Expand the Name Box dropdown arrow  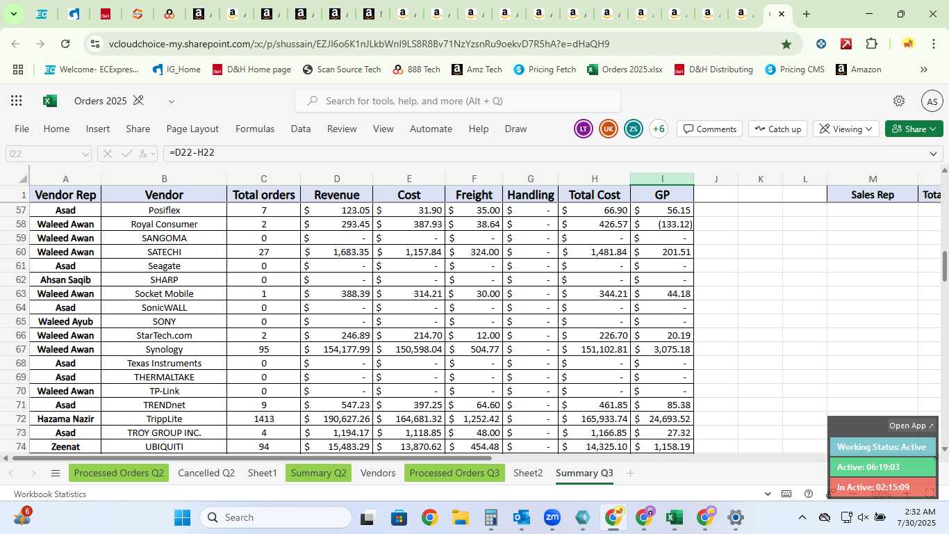[x=85, y=154]
